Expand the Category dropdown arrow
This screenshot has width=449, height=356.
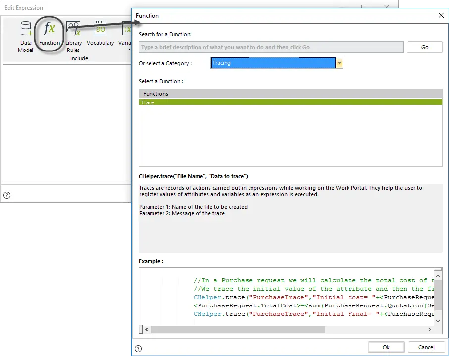tap(339, 63)
